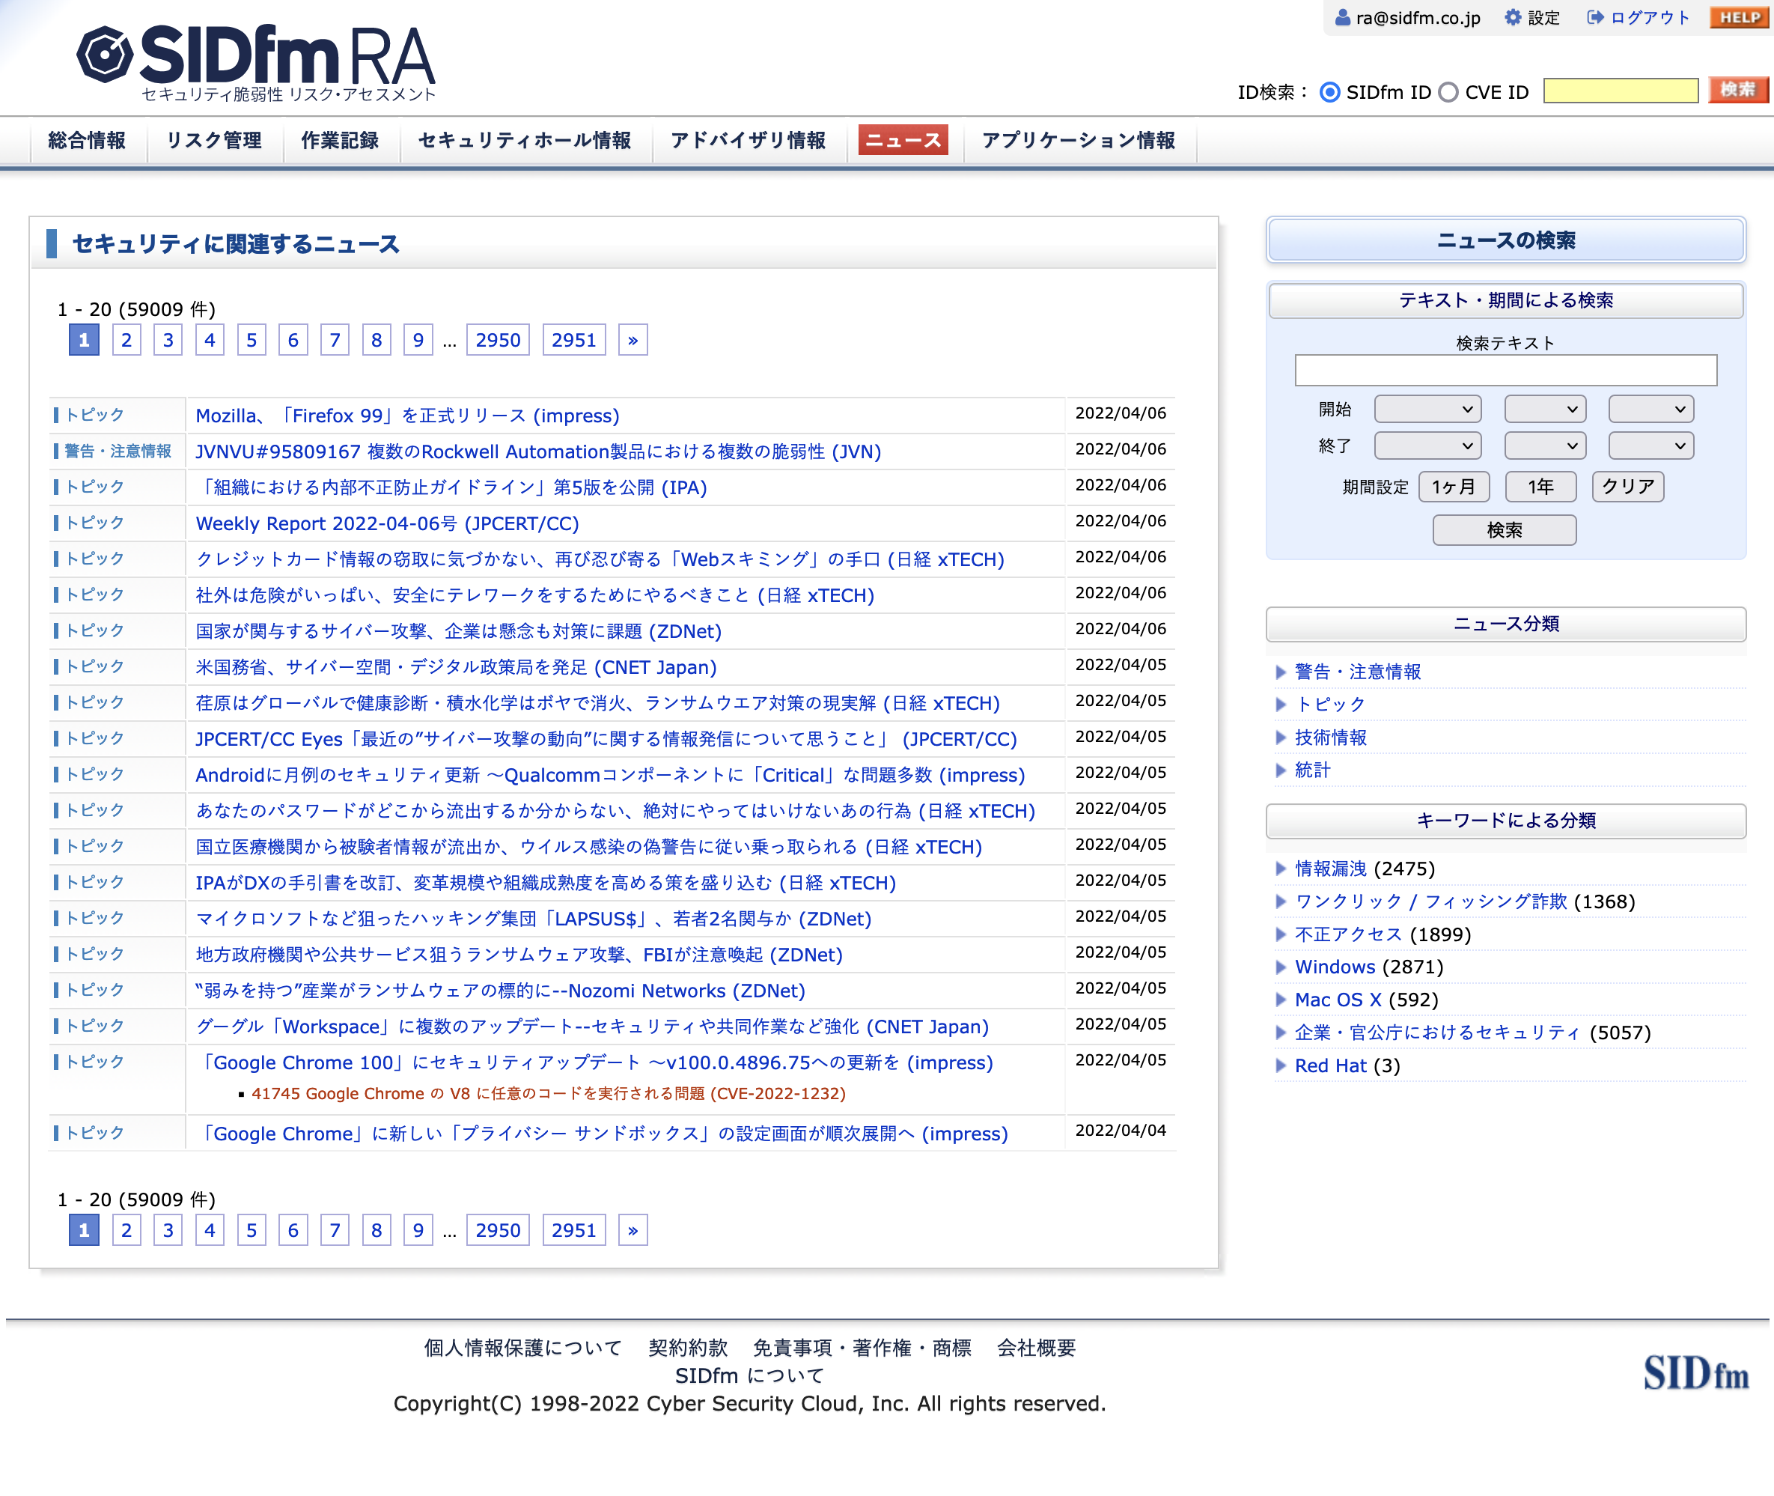This screenshot has height=1496, width=1774.
Task: Click the ID search yellow input field
Action: click(1621, 91)
